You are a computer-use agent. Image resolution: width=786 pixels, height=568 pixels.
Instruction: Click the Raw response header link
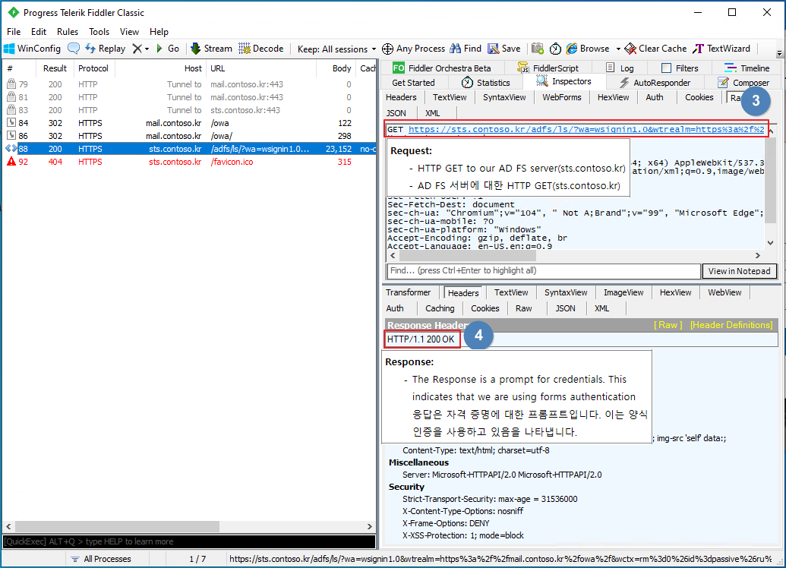(668, 325)
